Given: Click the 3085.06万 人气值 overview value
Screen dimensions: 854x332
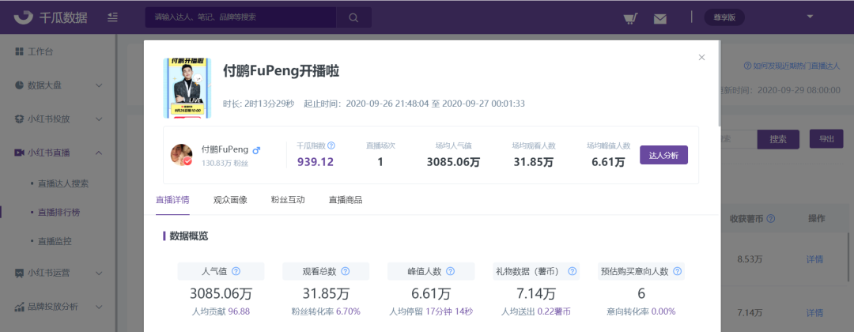Looking at the screenshot, I should click(221, 294).
